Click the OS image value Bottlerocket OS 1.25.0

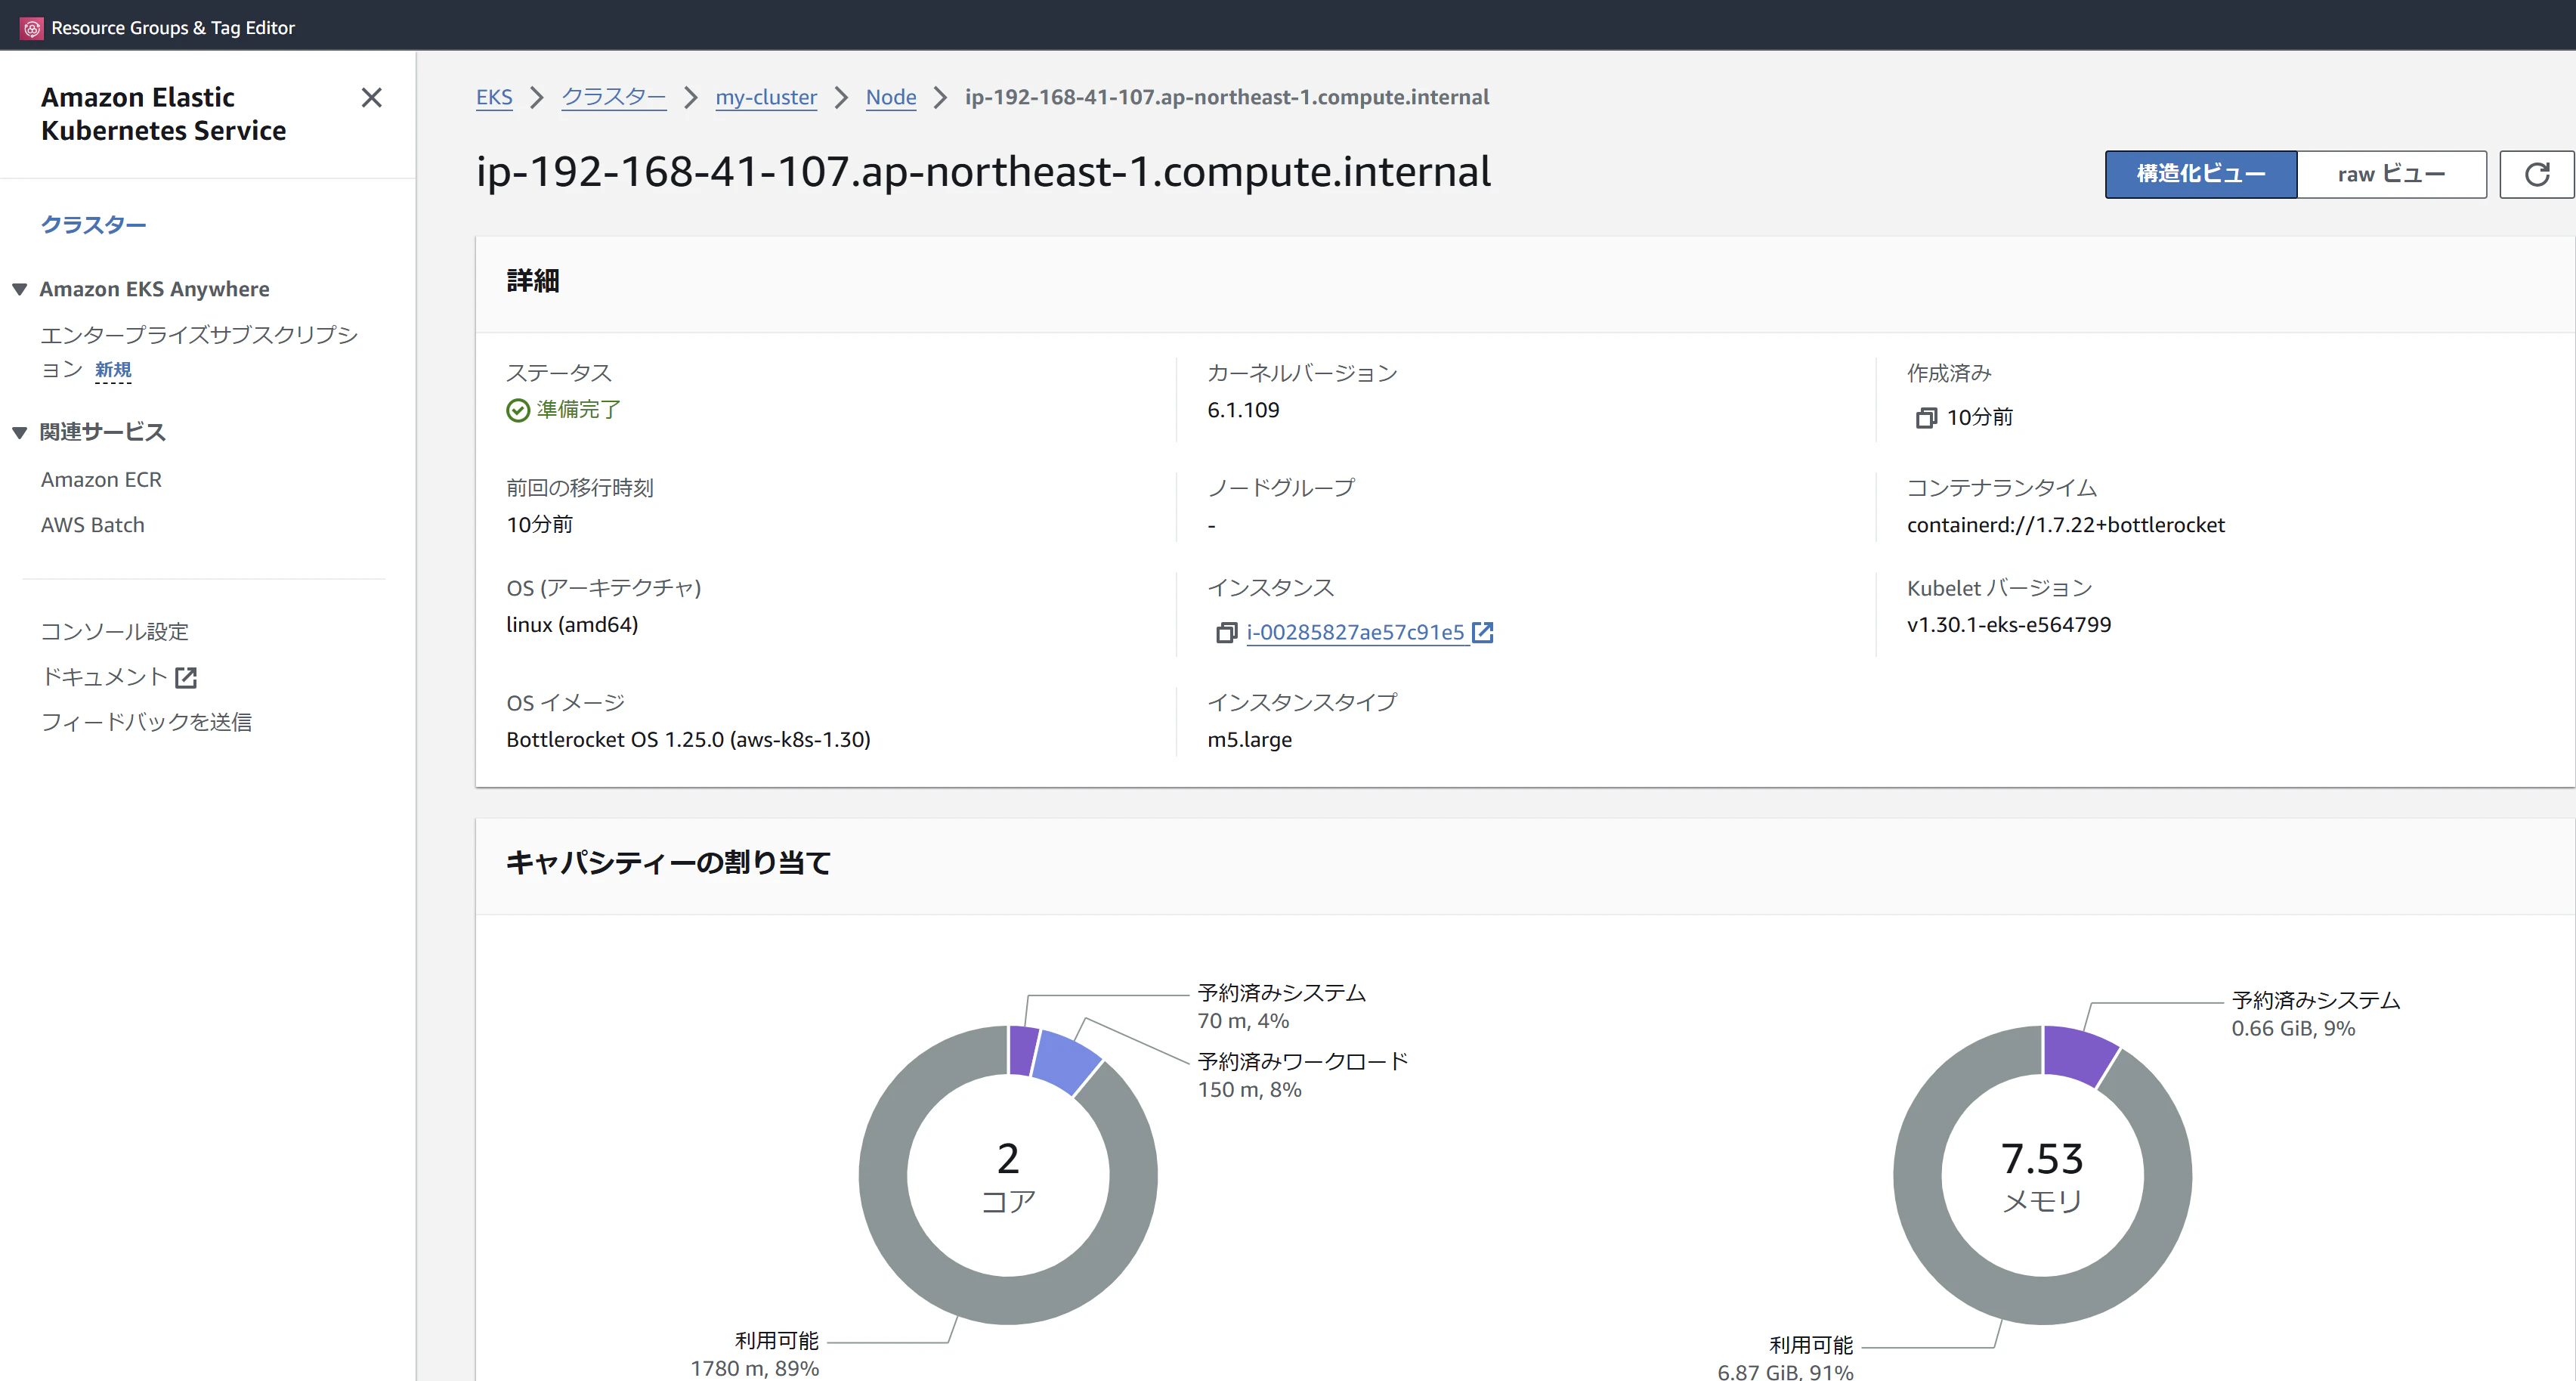pyautogui.click(x=688, y=740)
